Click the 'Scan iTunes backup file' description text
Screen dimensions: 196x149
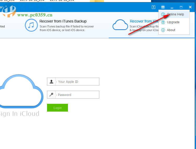tap(67, 28)
